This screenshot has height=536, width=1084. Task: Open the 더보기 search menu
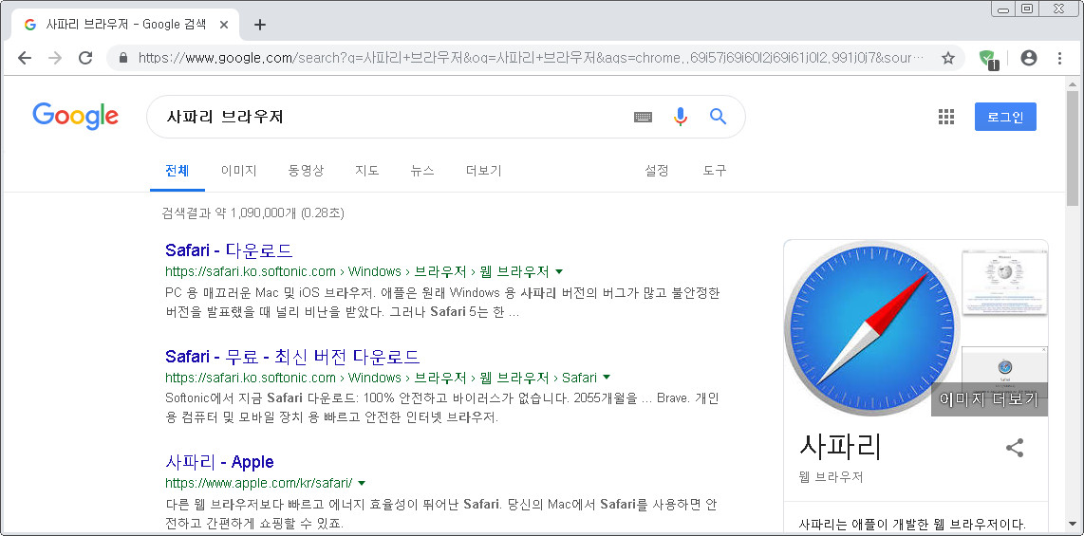[x=484, y=170]
